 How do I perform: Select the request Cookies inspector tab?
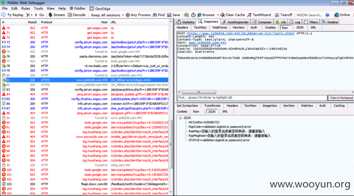(x=270, y=27)
